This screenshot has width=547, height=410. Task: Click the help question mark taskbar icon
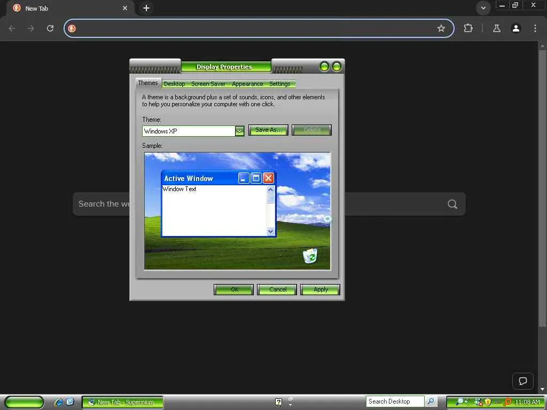[278, 402]
